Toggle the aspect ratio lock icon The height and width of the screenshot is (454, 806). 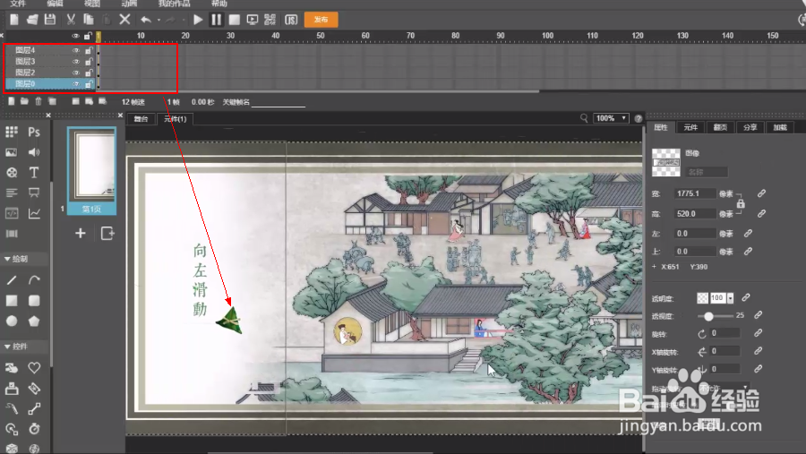tap(741, 203)
